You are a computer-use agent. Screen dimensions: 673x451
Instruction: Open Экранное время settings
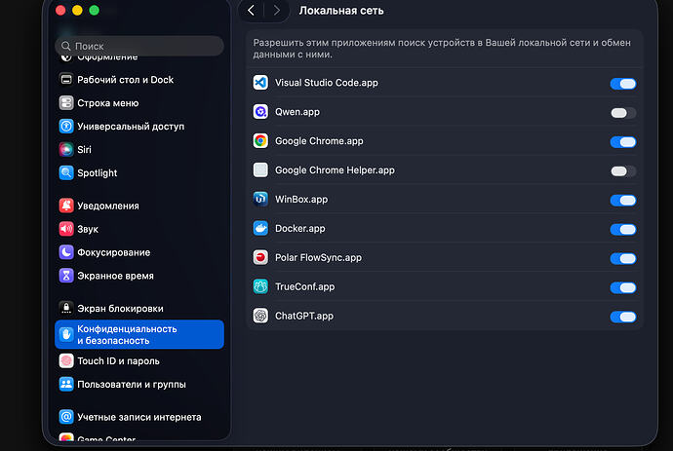click(x=139, y=276)
